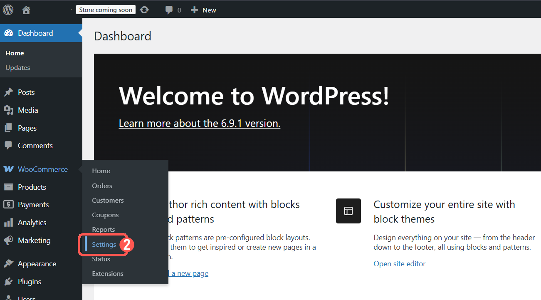Open the Products menu

click(x=32, y=187)
